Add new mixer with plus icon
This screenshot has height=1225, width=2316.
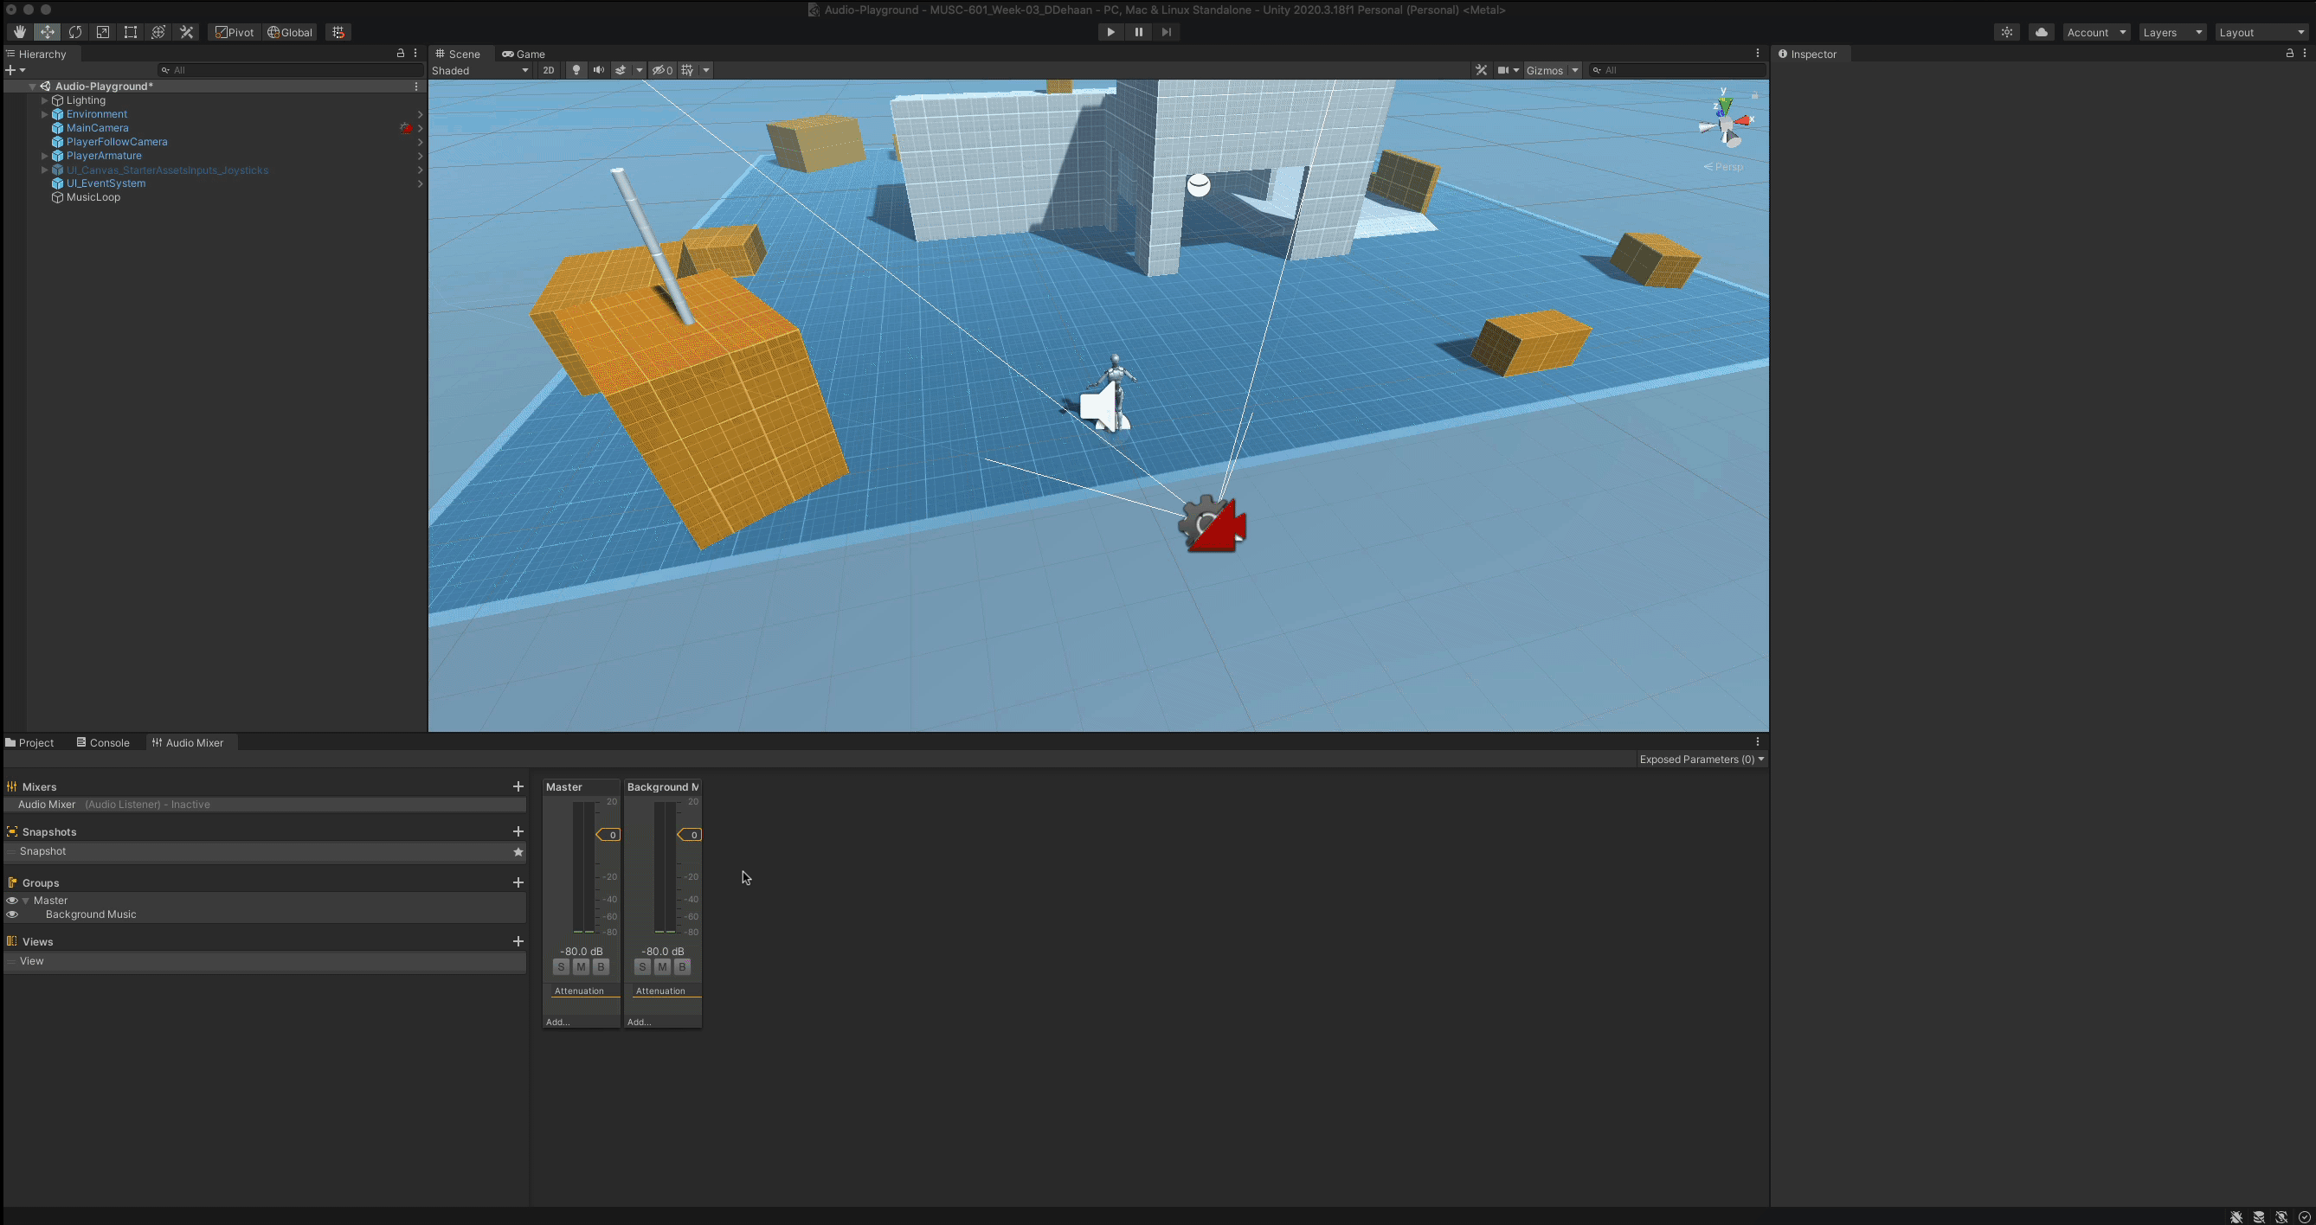click(518, 786)
